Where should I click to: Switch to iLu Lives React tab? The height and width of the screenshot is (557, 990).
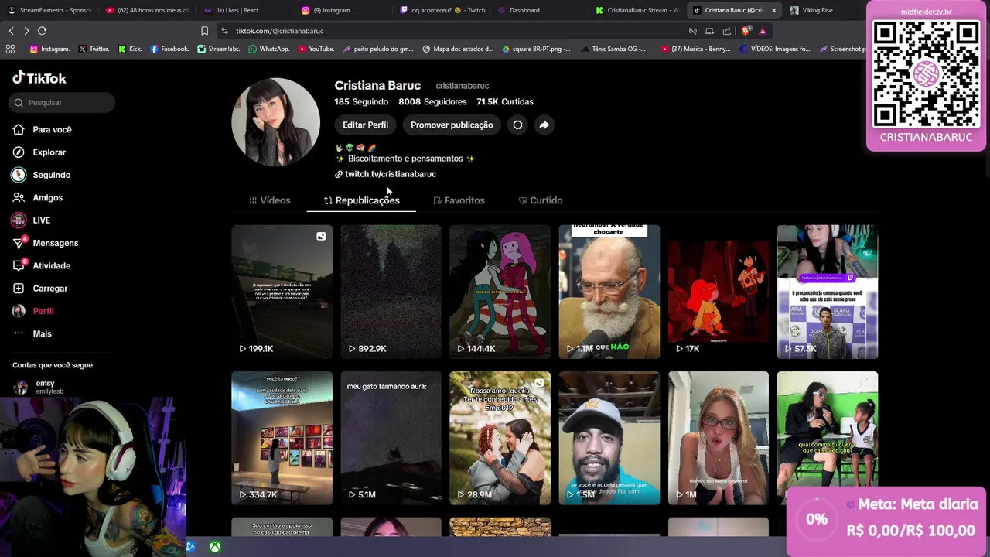(244, 10)
